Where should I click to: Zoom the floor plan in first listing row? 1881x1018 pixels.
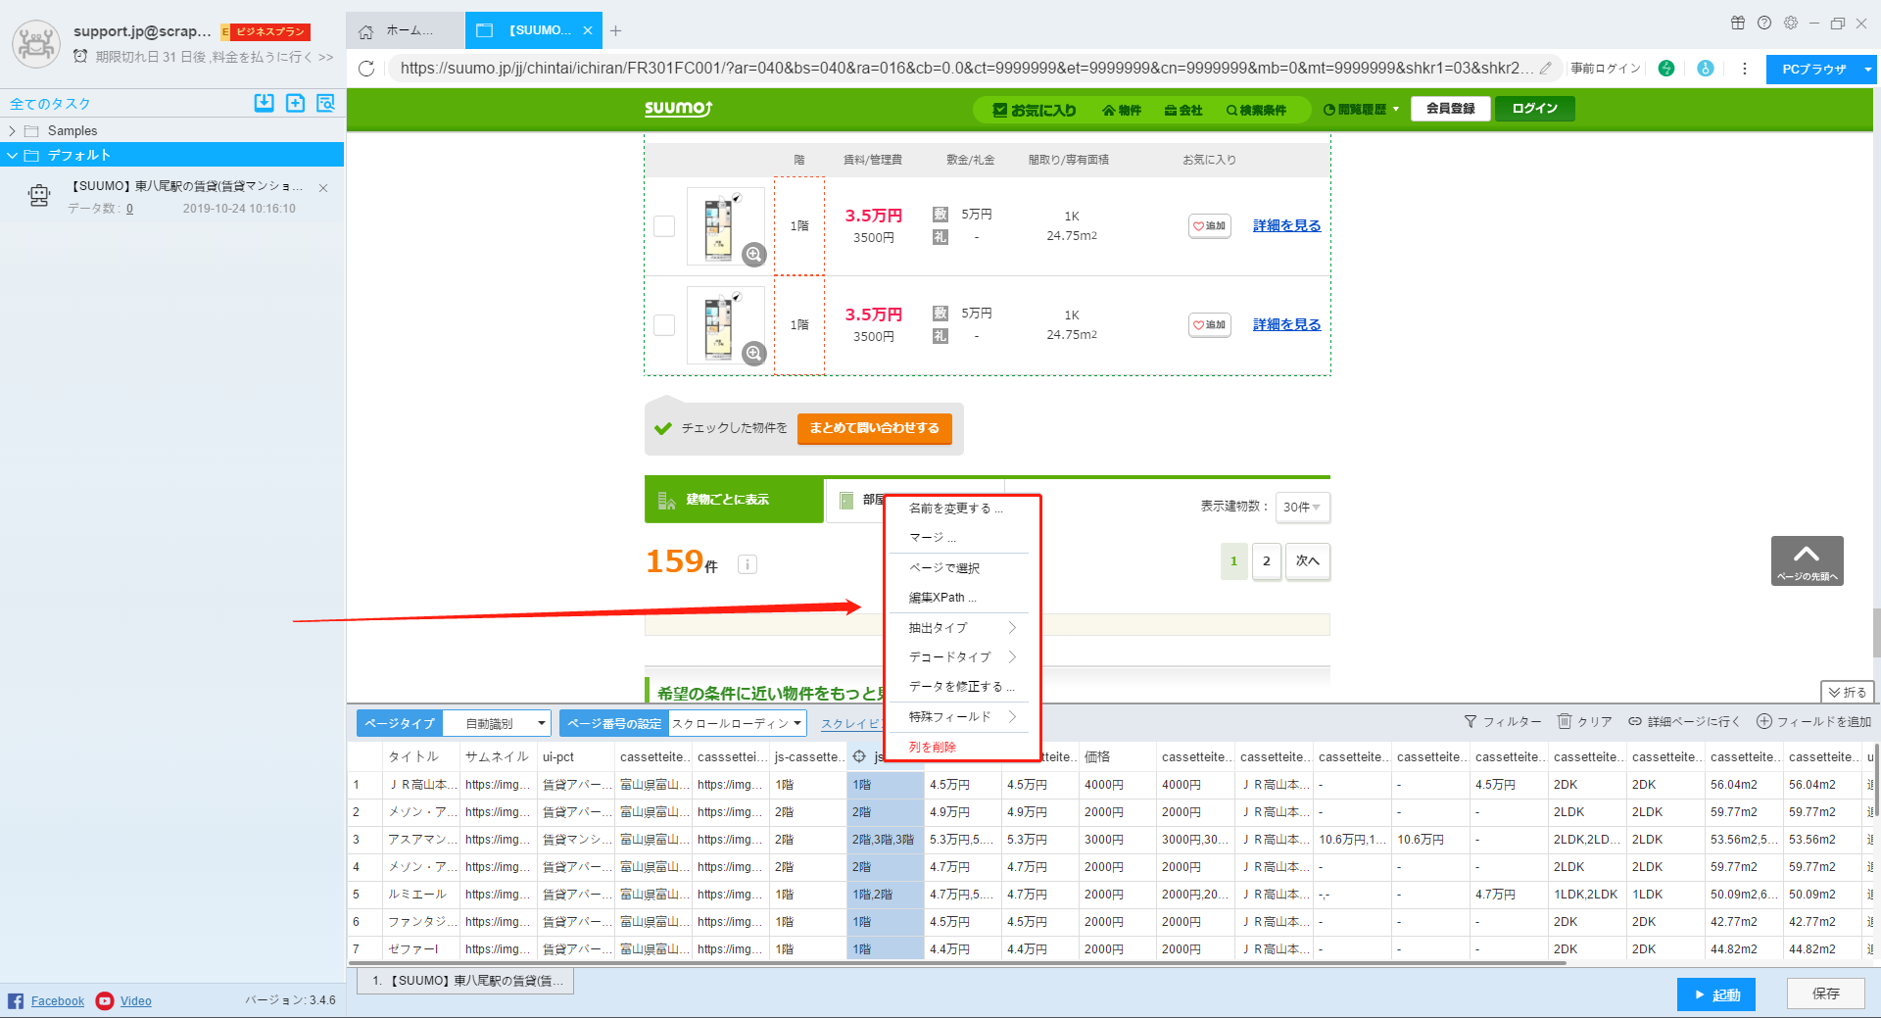click(x=753, y=255)
